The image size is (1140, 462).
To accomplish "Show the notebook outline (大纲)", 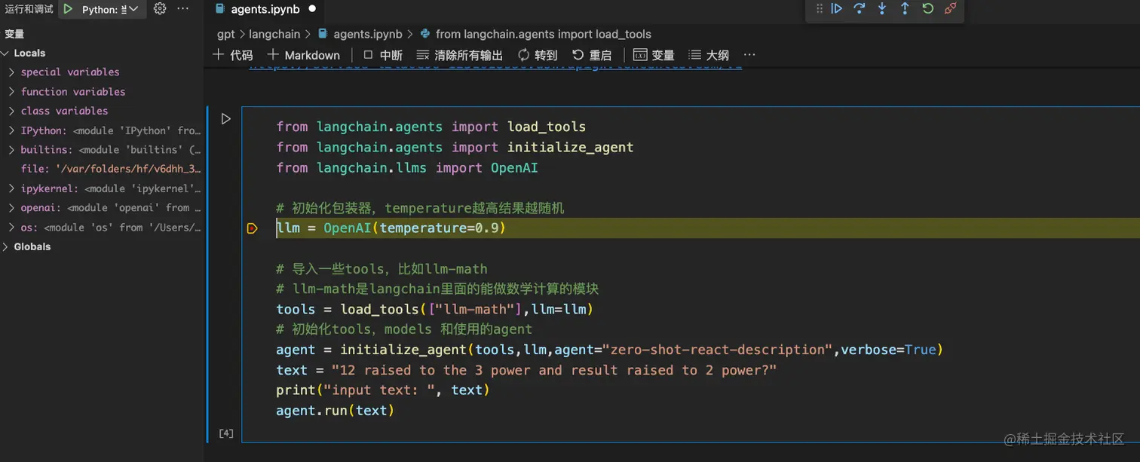I will point(709,55).
